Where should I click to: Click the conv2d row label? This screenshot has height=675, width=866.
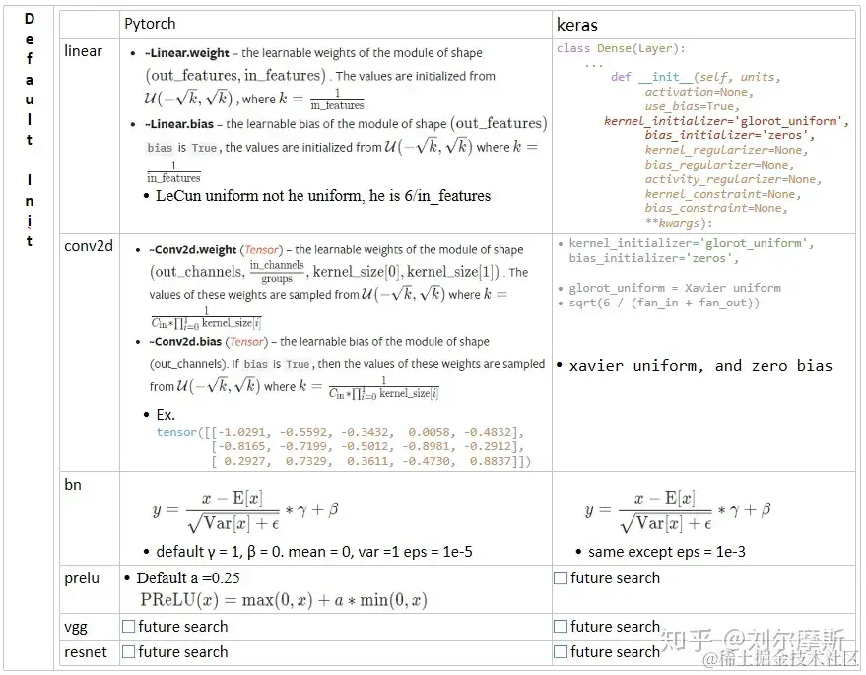pyautogui.click(x=89, y=245)
